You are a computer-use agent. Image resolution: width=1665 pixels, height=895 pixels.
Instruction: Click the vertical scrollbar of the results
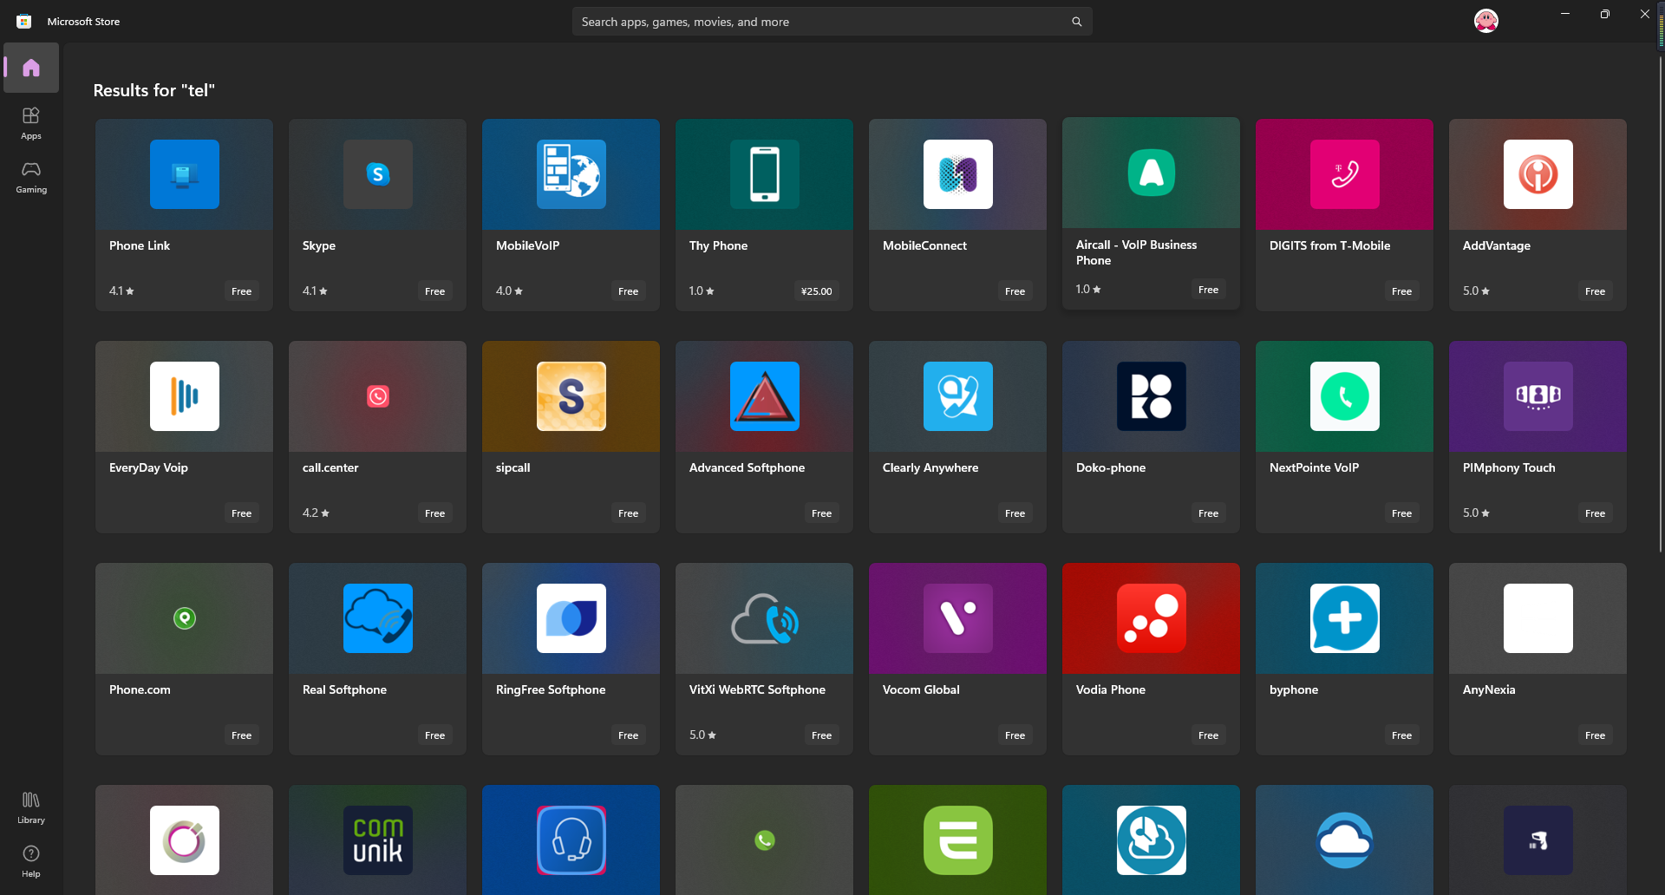click(x=1660, y=304)
